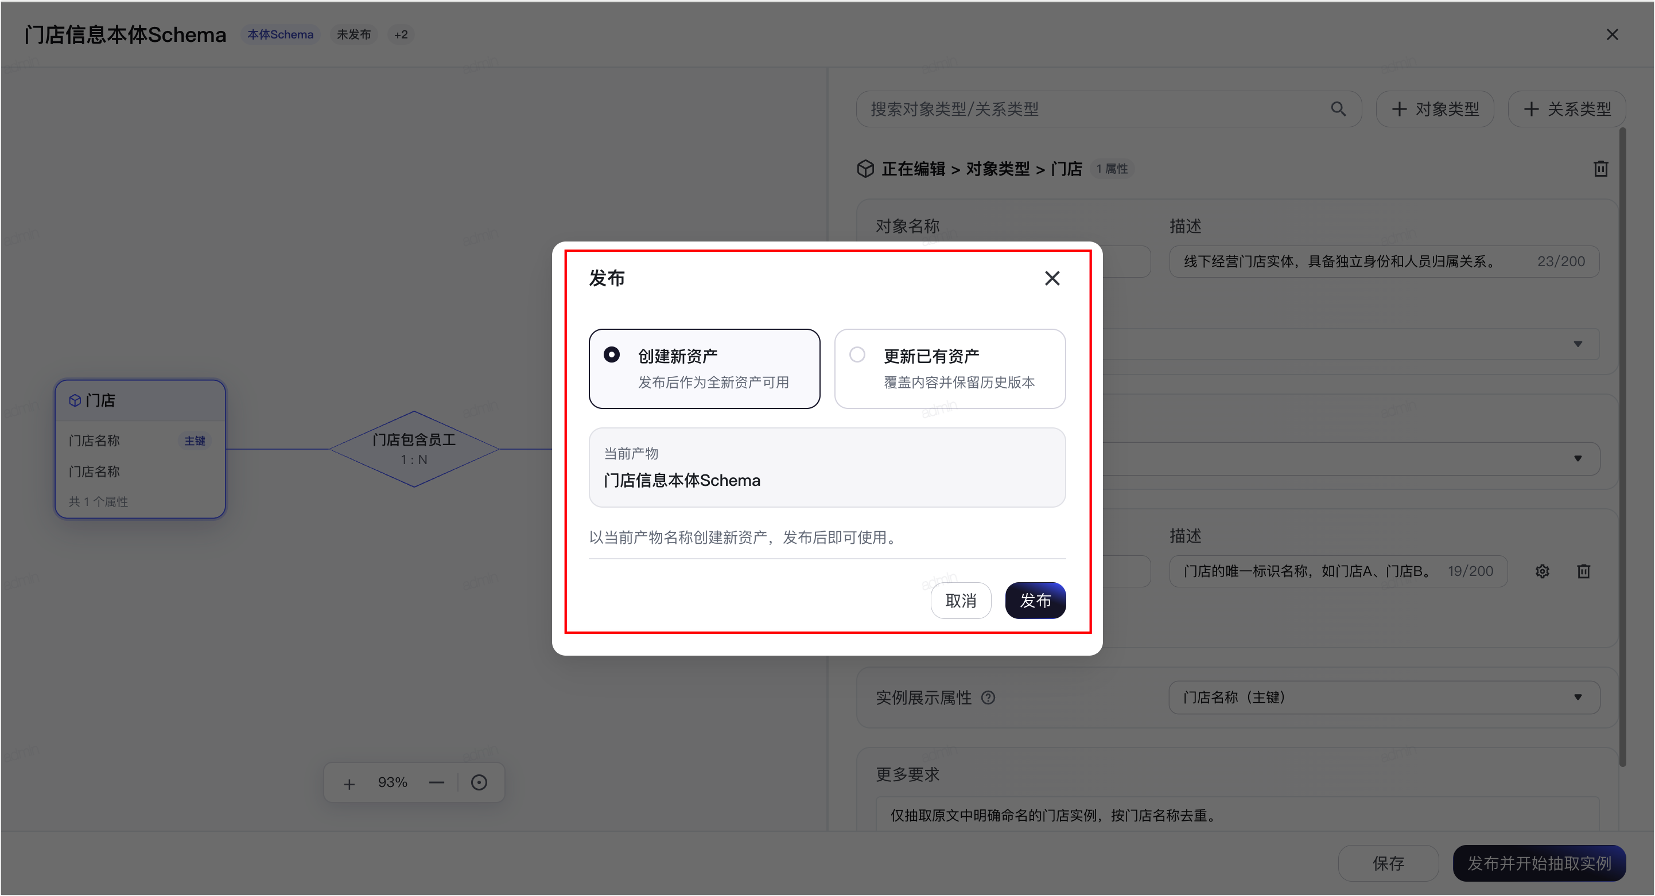The image size is (1655, 896).
Task: Reset canvas view with the target icon
Action: click(479, 782)
